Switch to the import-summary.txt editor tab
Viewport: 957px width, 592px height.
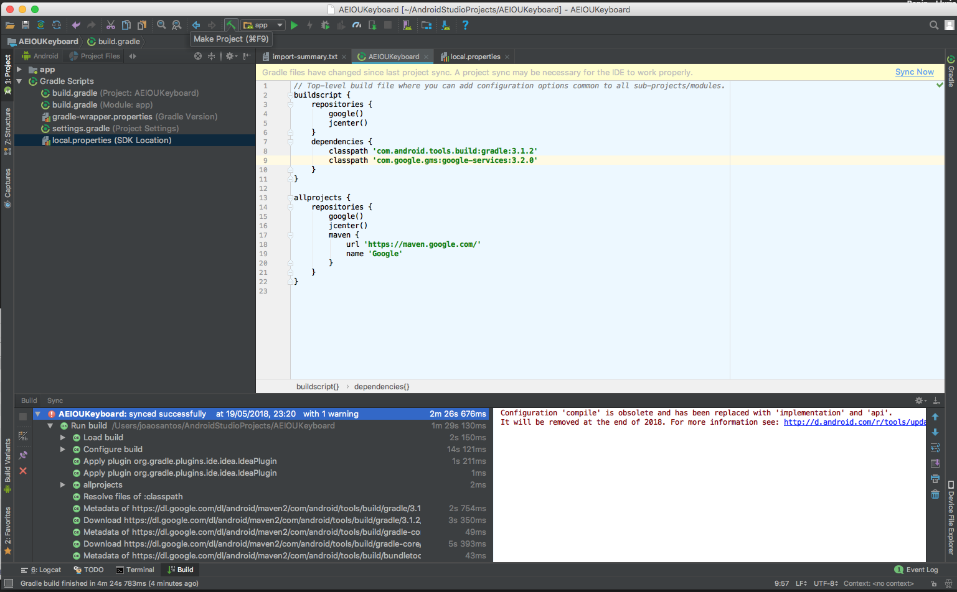(x=304, y=57)
